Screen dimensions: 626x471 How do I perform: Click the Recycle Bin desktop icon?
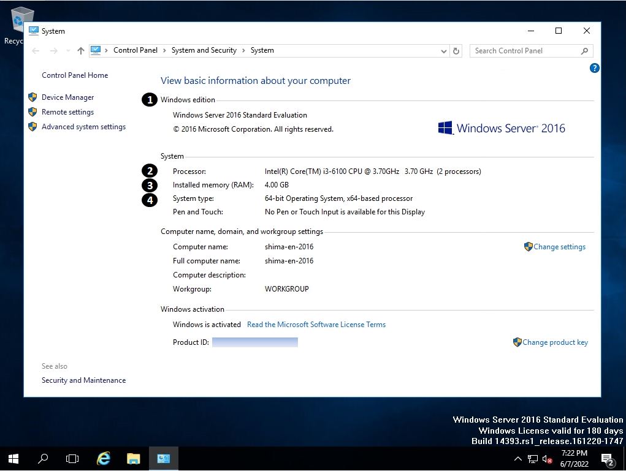point(18,26)
